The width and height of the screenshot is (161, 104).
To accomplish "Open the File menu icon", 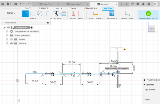I will click(8, 4).
